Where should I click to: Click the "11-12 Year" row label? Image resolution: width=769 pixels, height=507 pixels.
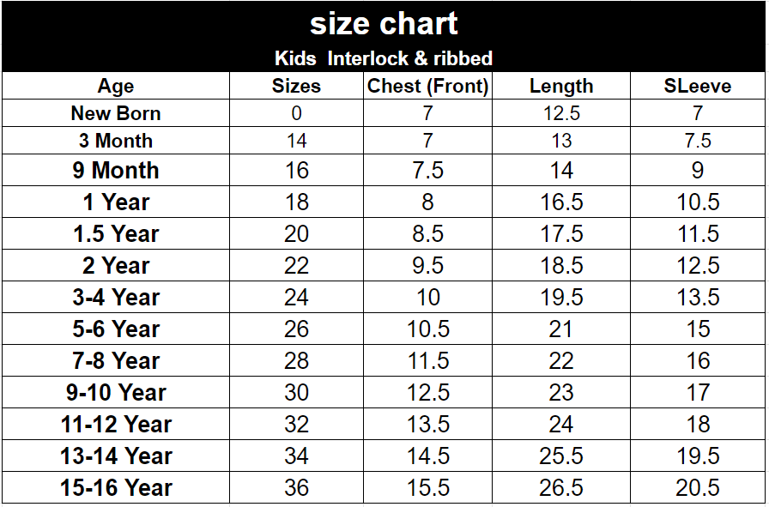pyautogui.click(x=116, y=425)
